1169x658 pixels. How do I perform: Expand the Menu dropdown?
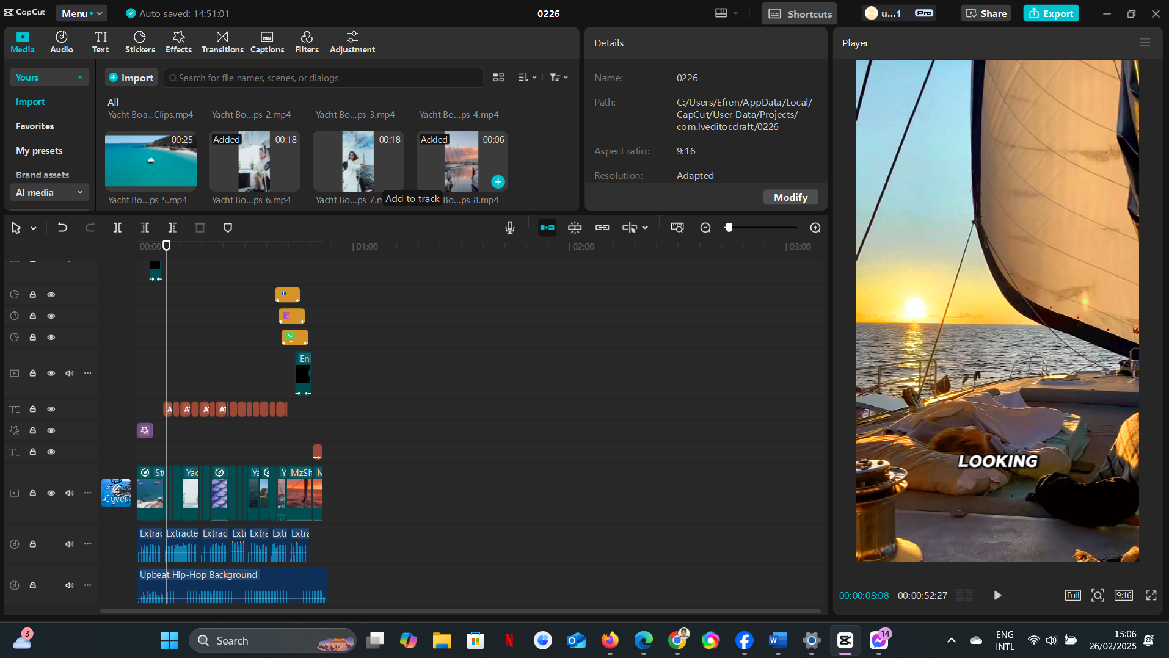pyautogui.click(x=81, y=13)
